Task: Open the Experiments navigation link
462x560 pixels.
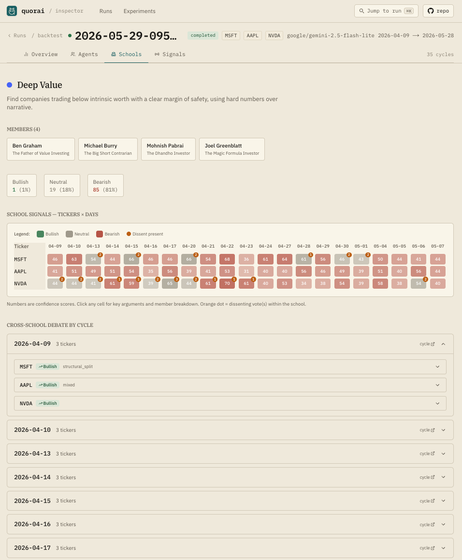Action: click(139, 11)
